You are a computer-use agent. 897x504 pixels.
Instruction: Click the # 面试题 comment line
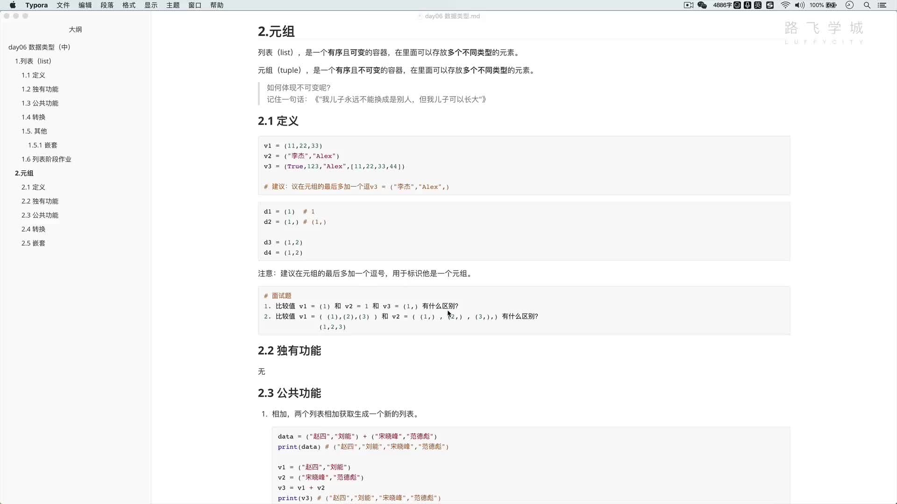(278, 296)
